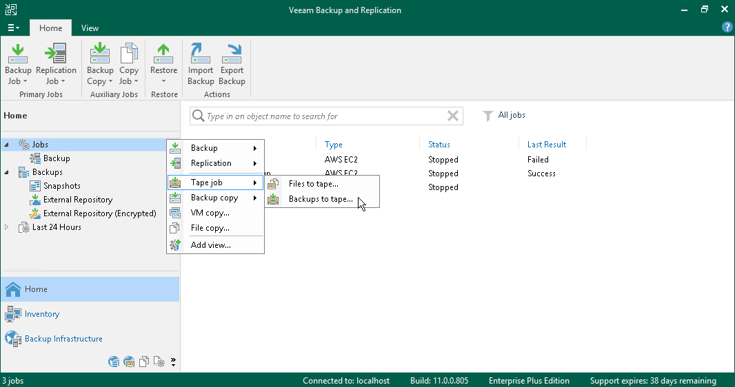Choose Files to tape menu entry
The image size is (735, 387).
pyautogui.click(x=313, y=184)
